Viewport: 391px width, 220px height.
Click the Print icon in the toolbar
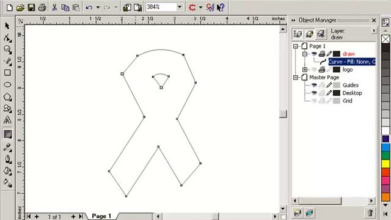tap(42, 7)
